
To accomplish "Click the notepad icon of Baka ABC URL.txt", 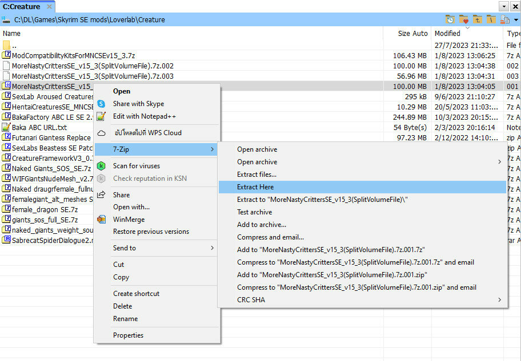I will coord(6,127).
